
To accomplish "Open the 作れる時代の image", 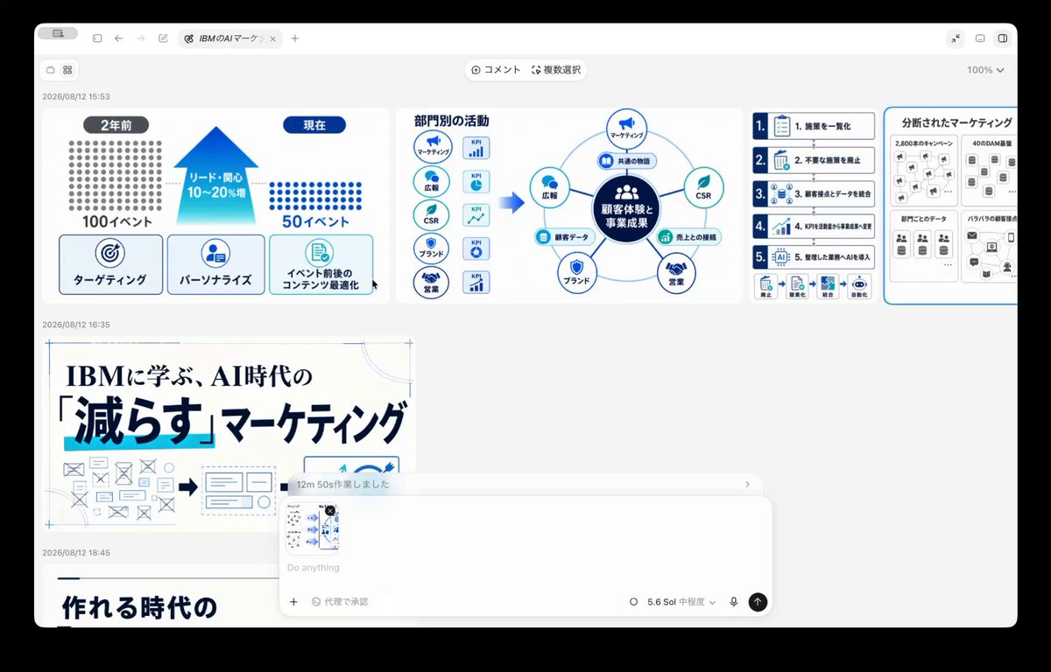I will click(166, 597).
